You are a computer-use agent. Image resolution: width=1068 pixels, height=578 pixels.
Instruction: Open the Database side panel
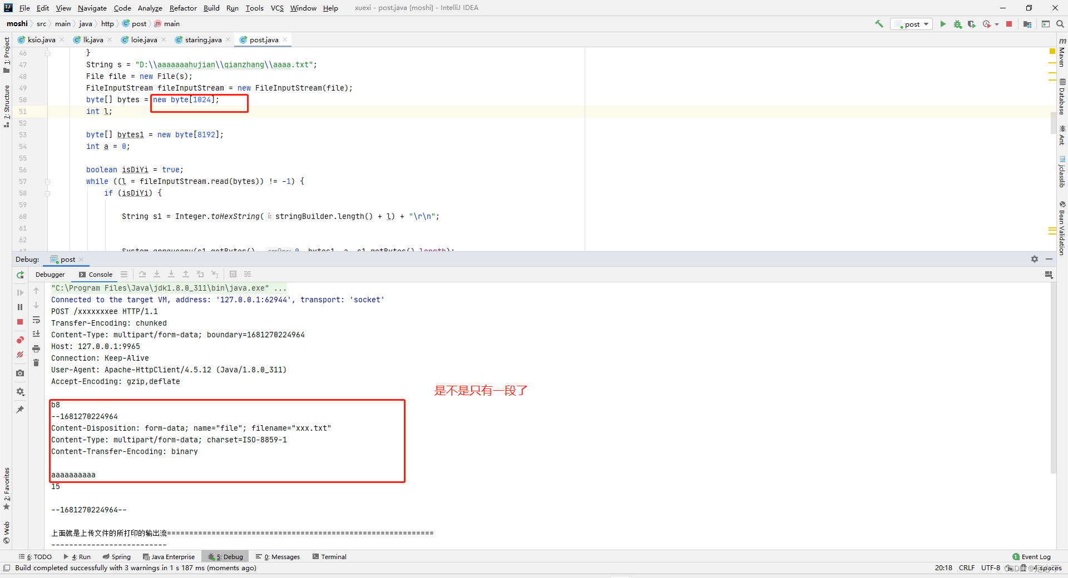tap(1062, 97)
